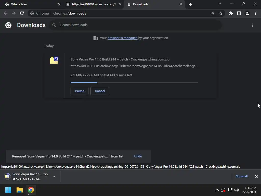Open the Windows Start menu
Viewport: 261px width, 196px height.
(8, 190)
